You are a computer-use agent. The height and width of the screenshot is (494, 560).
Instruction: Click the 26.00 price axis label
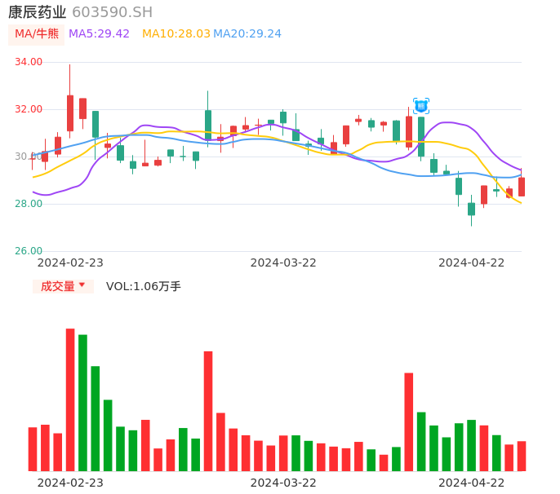pos(29,251)
